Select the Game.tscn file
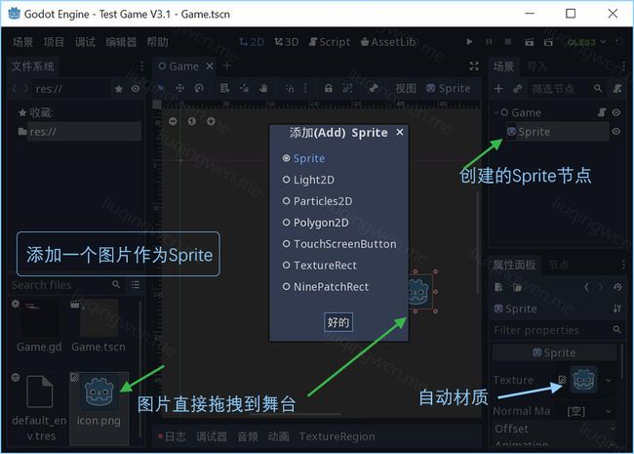The height and width of the screenshot is (454, 634). [x=99, y=327]
